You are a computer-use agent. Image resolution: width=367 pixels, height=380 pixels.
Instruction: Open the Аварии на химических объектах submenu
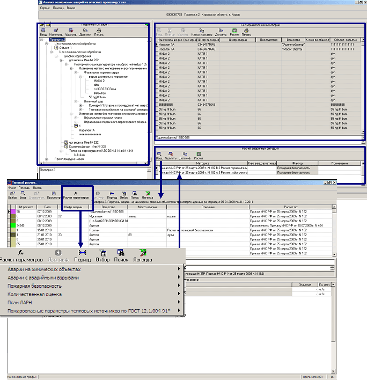coord(42,269)
